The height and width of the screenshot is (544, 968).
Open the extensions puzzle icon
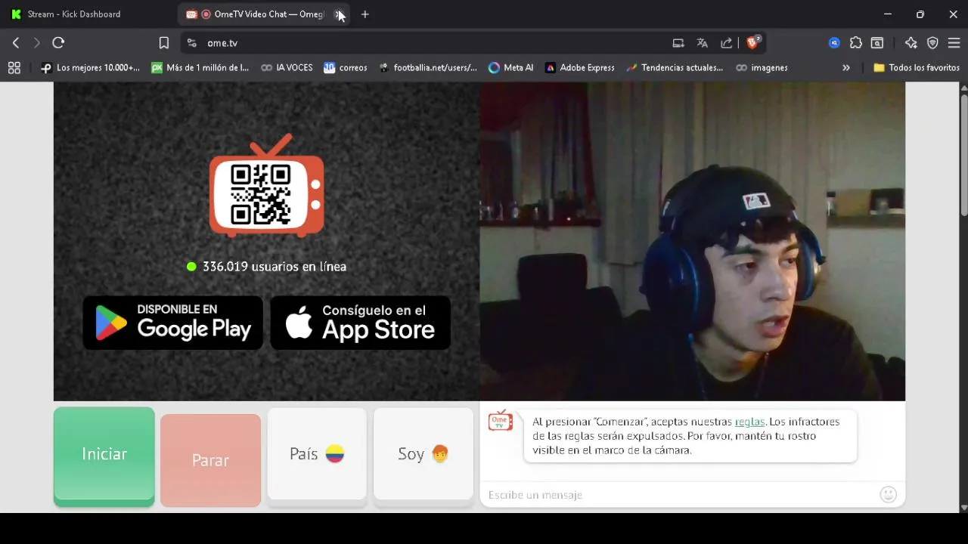856,43
